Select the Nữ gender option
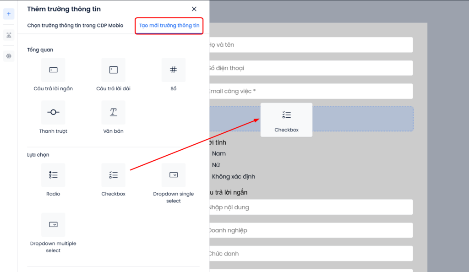 (215, 165)
